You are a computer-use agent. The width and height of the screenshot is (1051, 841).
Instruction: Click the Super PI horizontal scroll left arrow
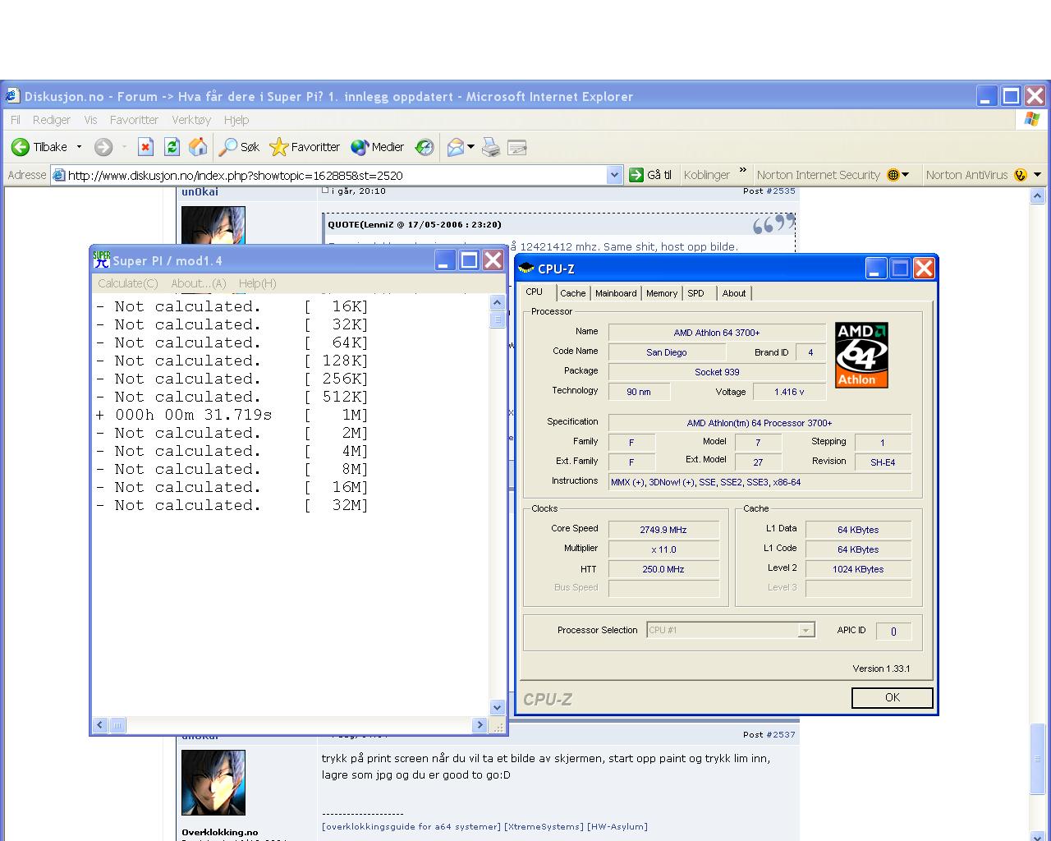(100, 724)
